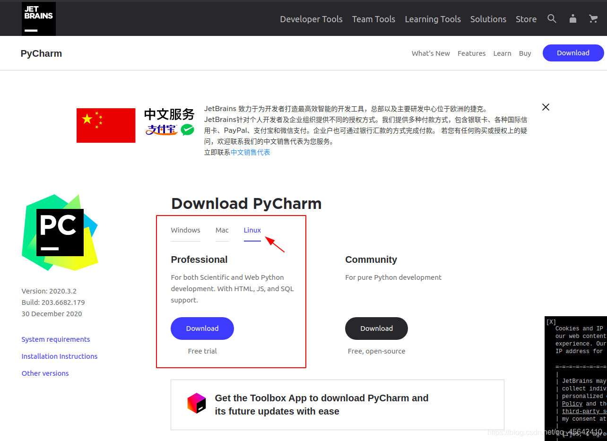Open Other versions link
The width and height of the screenshot is (607, 441).
click(x=45, y=373)
